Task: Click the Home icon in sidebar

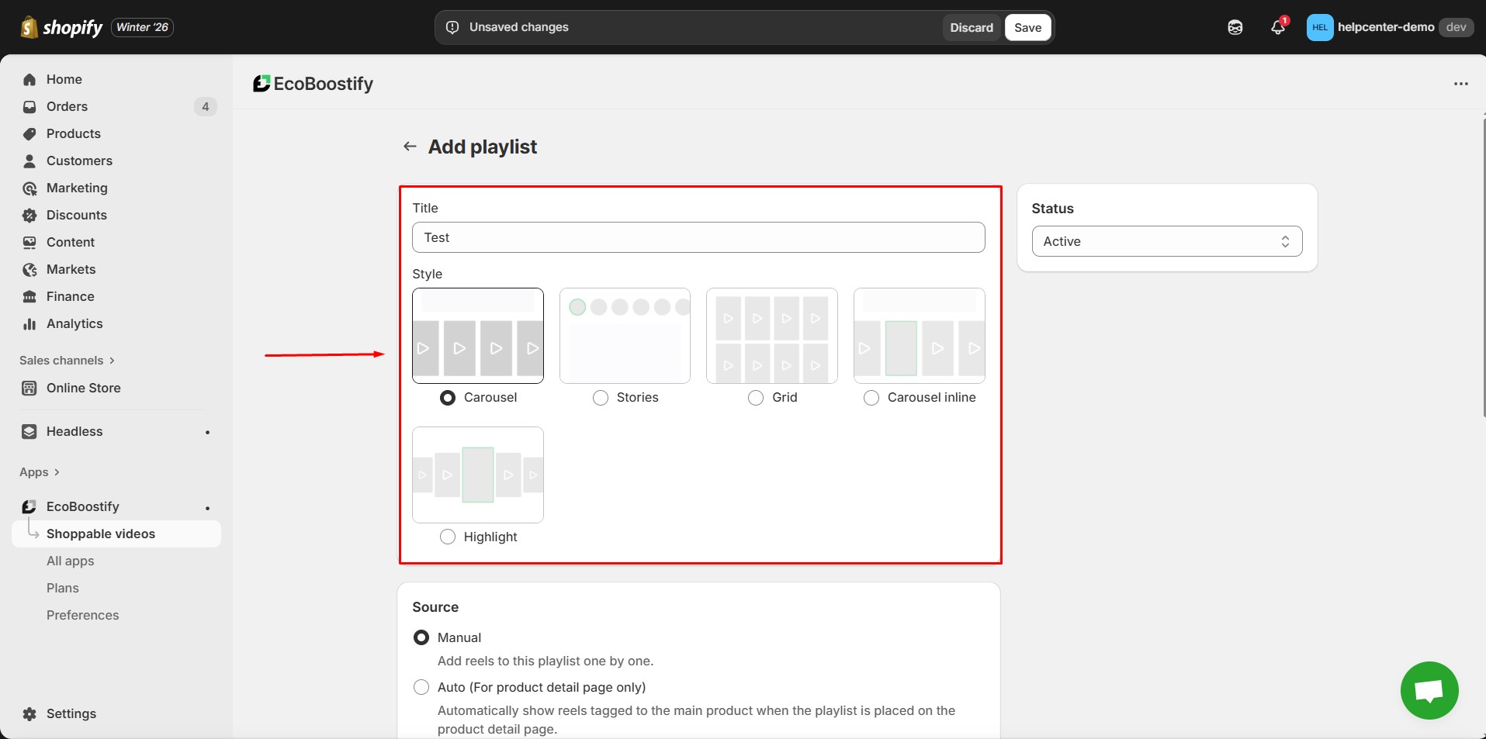Action: click(29, 79)
